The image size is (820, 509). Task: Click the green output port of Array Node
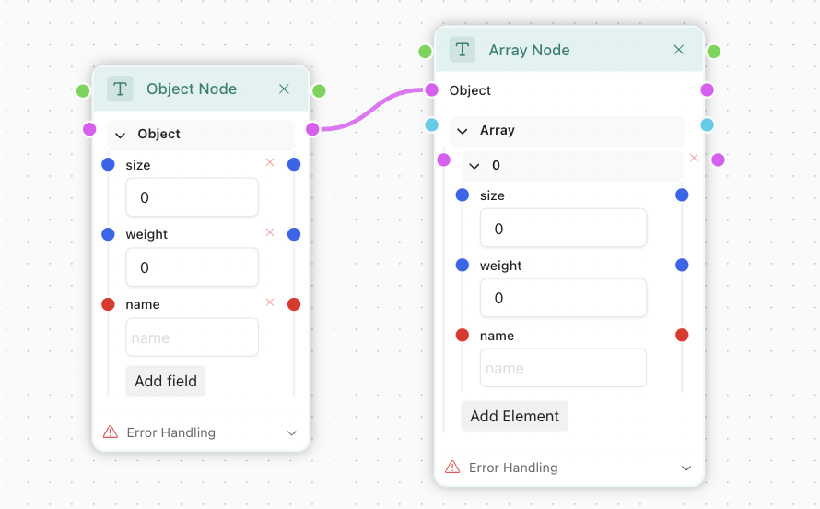[713, 52]
